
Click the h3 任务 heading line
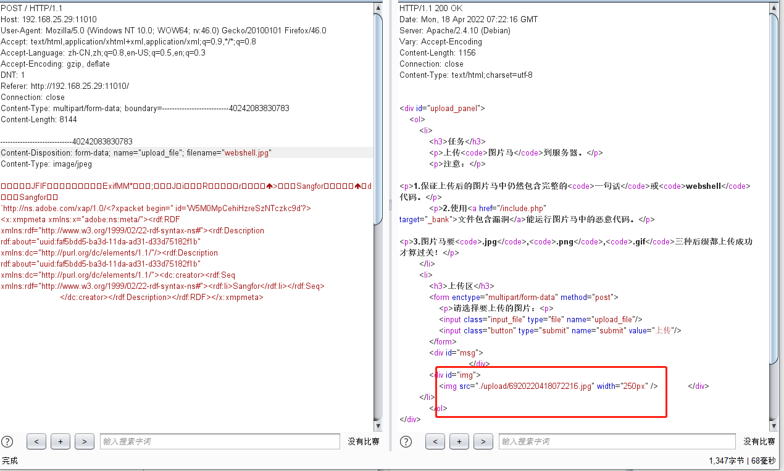coord(457,141)
